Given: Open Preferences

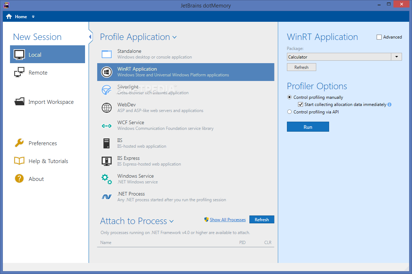Looking at the screenshot, I should pyautogui.click(x=48, y=143).
